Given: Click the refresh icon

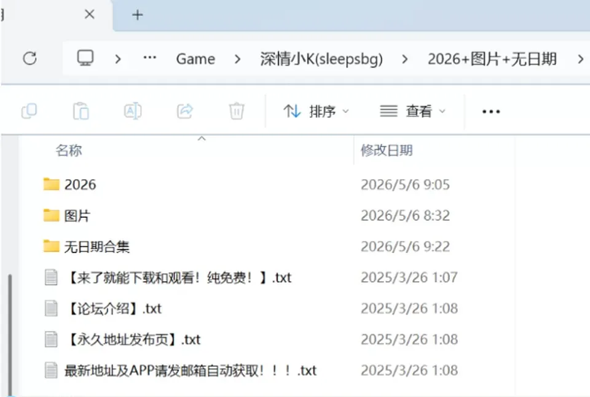Looking at the screenshot, I should 29,58.
